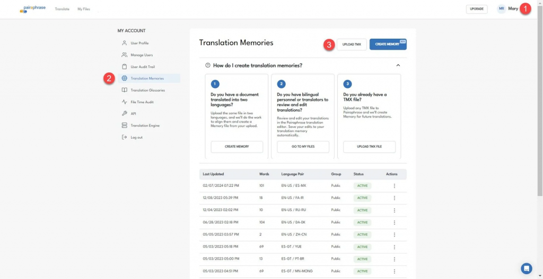Click the Status column header
This screenshot has height=279, width=543.
[x=358, y=174]
